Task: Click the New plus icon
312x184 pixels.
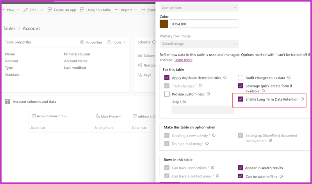Action: 4,10
